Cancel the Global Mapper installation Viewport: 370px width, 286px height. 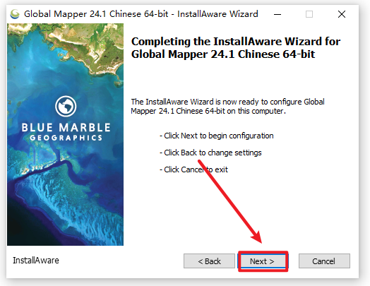[x=324, y=261]
